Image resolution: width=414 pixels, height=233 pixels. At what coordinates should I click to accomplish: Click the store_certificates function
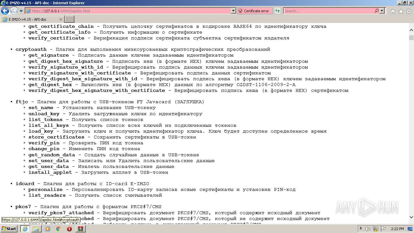[x=56, y=137]
